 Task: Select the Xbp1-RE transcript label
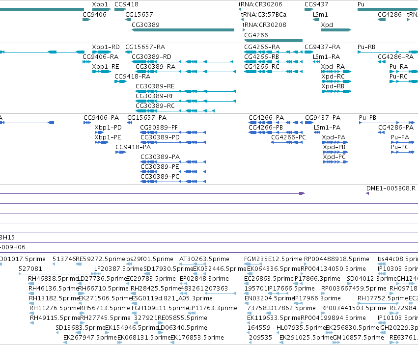106,66
